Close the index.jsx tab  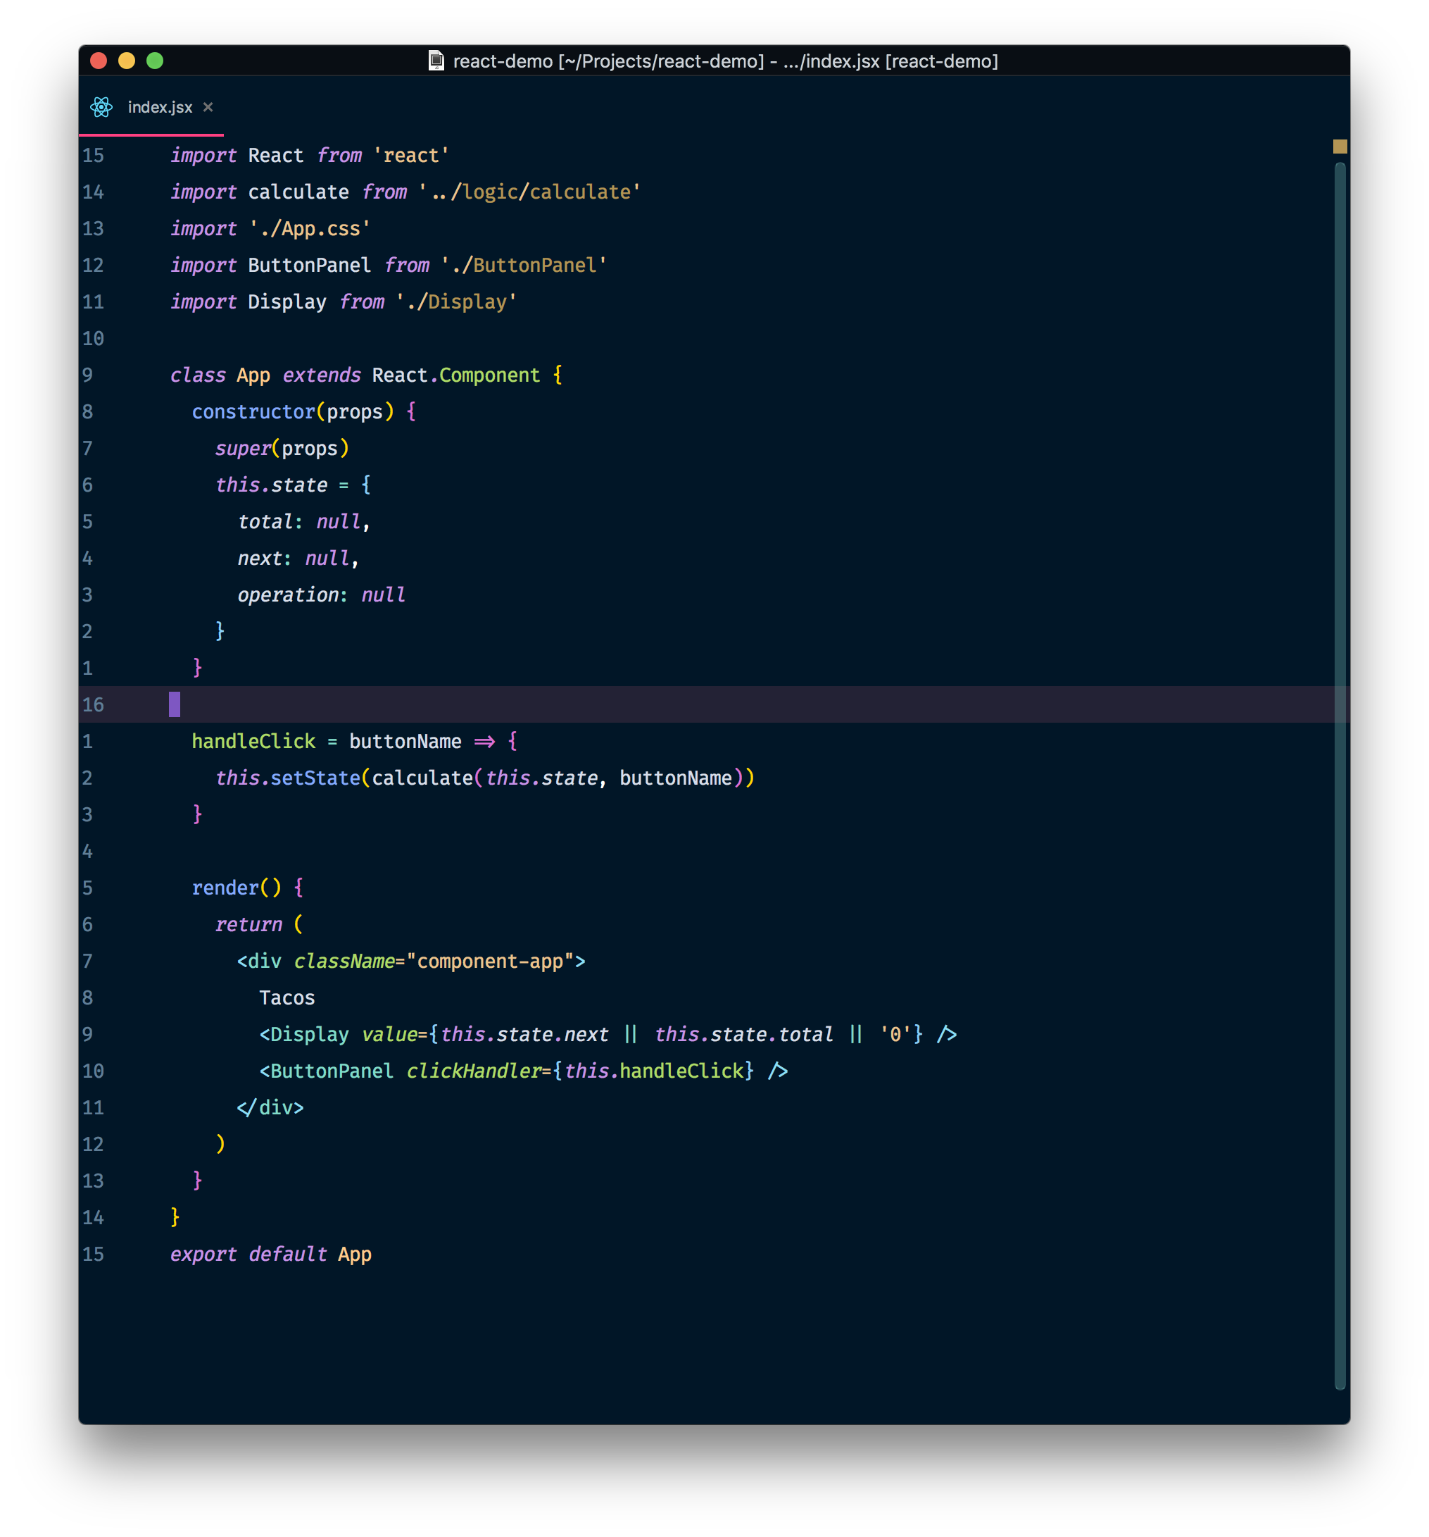(x=208, y=108)
